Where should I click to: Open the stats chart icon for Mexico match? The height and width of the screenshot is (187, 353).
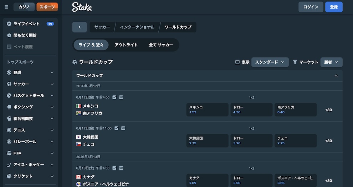[114, 97]
